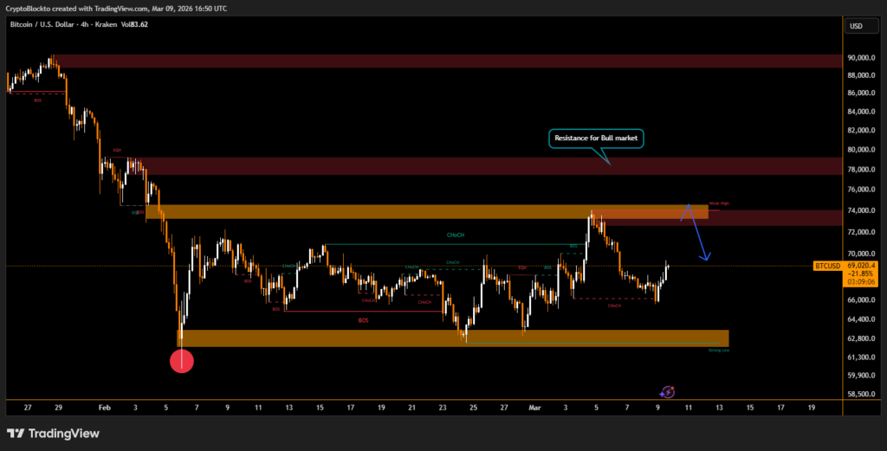The height and width of the screenshot is (451, 887).
Task: Click the 'Resistance for Bull market' callout
Action: pos(596,138)
